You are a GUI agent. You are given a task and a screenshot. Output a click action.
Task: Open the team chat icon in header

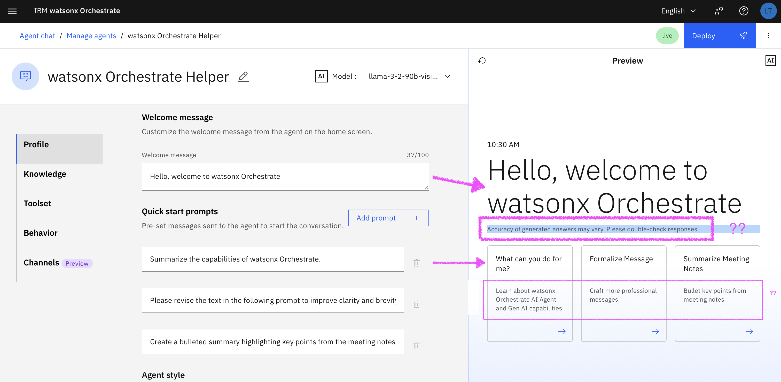[x=718, y=11]
